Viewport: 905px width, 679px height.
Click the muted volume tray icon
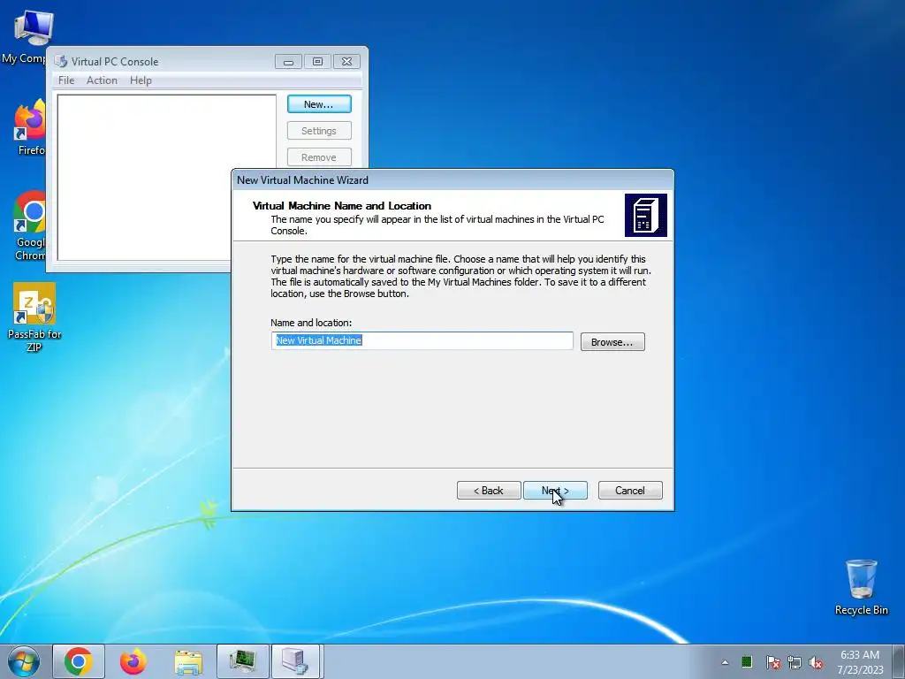816,662
